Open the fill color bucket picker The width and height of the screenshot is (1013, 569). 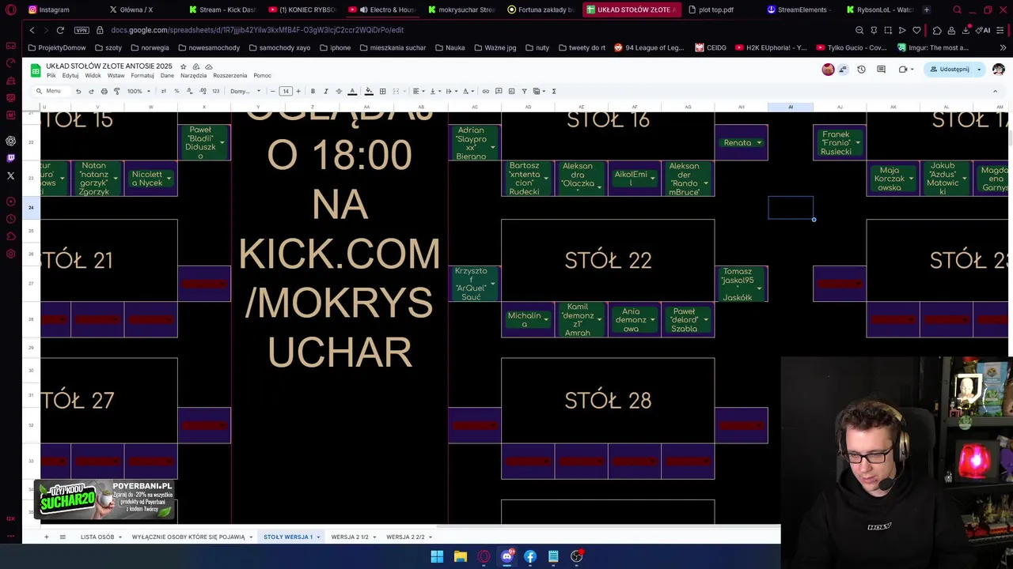pyautogui.click(x=369, y=91)
